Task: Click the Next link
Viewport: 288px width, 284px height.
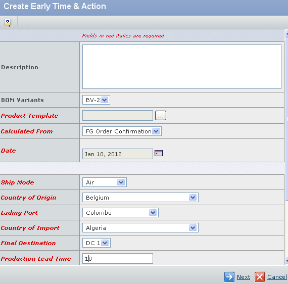Action: coord(244,277)
